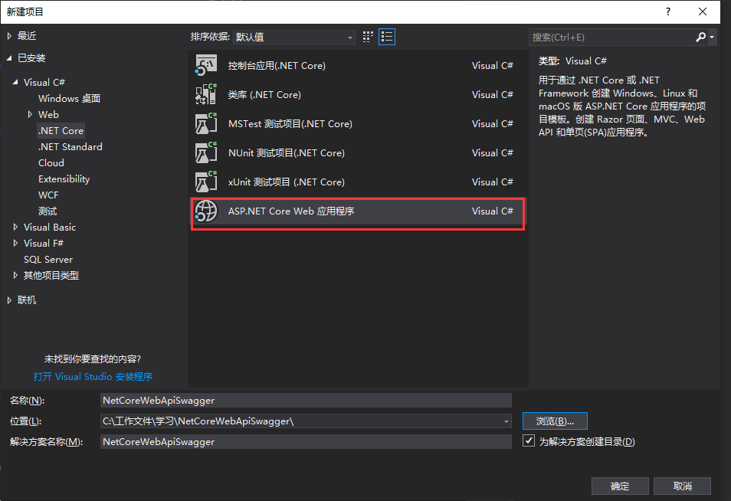The height and width of the screenshot is (501, 731).
Task: Select MSTest 测试项目(.NET Core) template text
Action: [290, 124]
